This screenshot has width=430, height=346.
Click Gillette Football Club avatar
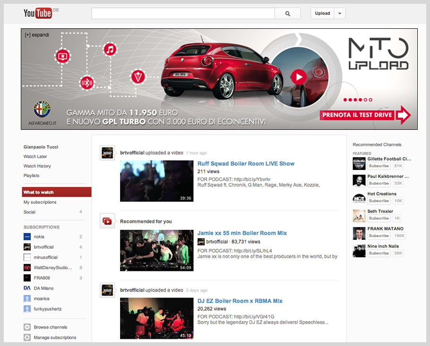pyautogui.click(x=359, y=163)
